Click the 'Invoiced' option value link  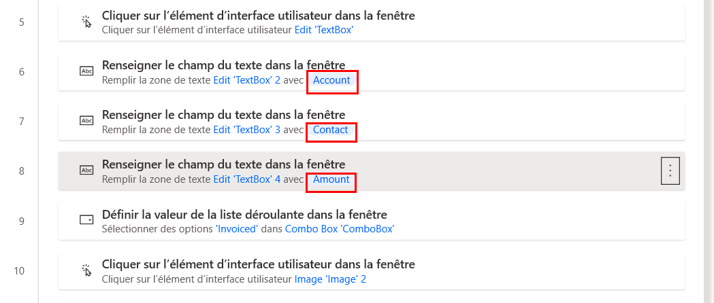[x=237, y=229]
